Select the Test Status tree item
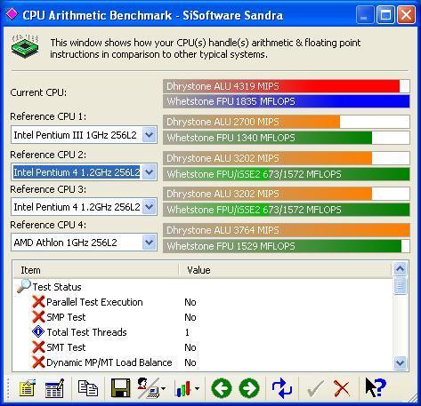 [x=57, y=287]
